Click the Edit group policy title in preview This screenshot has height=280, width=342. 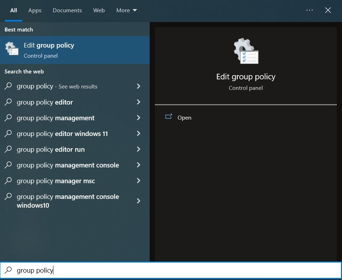(246, 77)
